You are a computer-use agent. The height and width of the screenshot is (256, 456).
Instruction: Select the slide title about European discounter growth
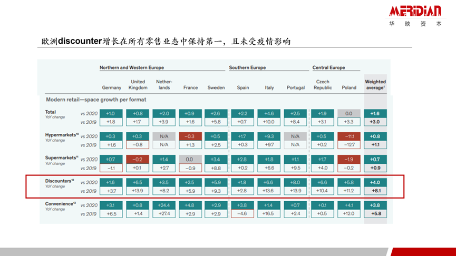click(x=166, y=41)
